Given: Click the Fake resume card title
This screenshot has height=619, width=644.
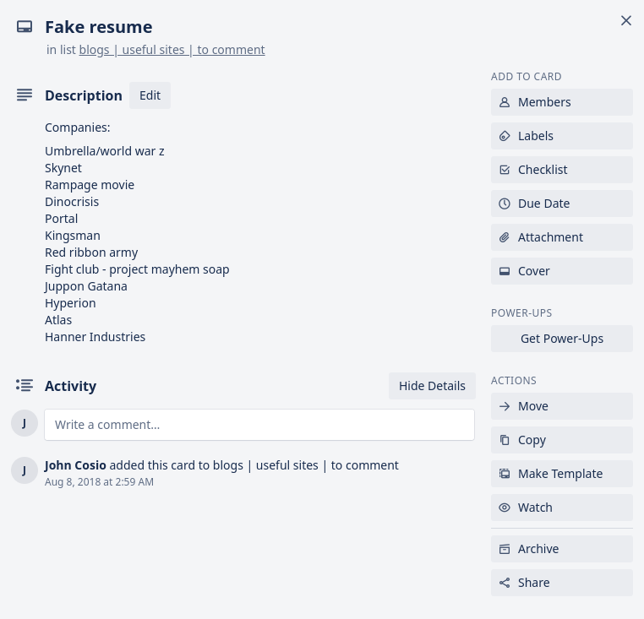Looking at the screenshot, I should click(99, 27).
